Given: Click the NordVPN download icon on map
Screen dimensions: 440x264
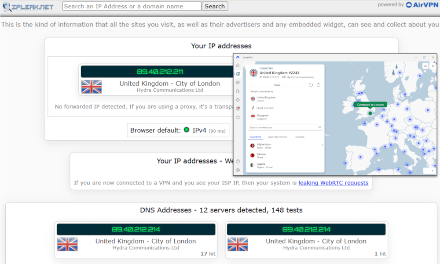Looking at the screenshot, I should (425, 66).
